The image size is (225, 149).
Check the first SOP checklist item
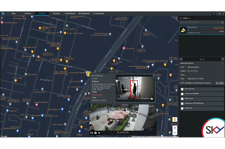coord(182,89)
